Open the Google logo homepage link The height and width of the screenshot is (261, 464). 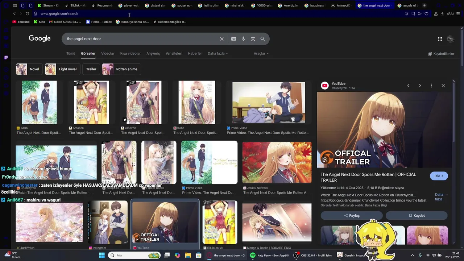(40, 38)
